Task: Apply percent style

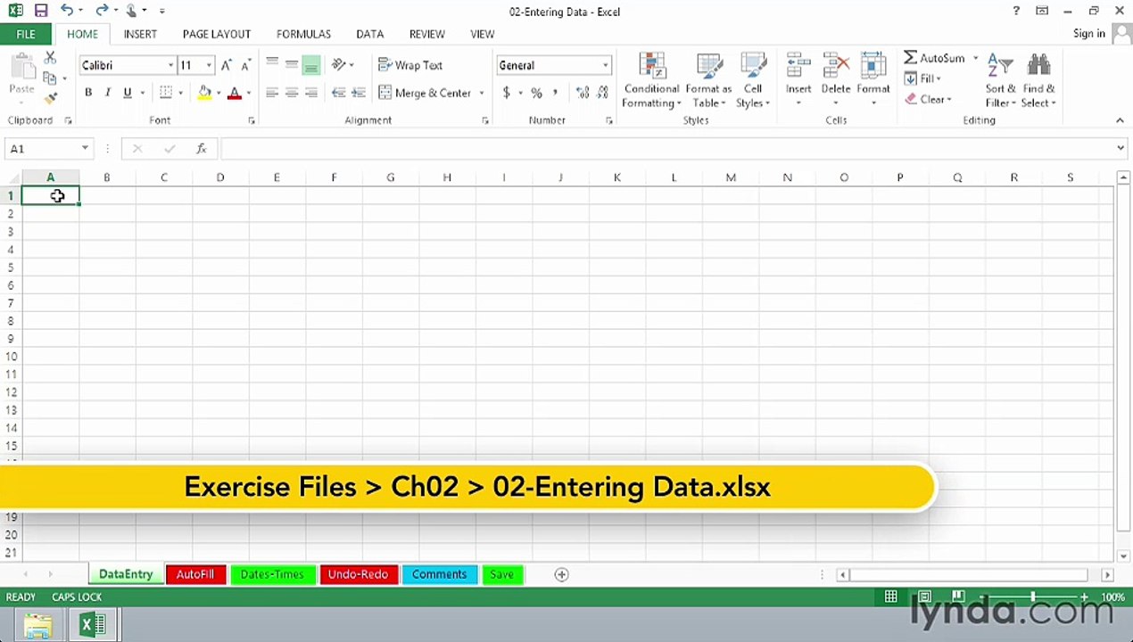Action: pyautogui.click(x=536, y=93)
